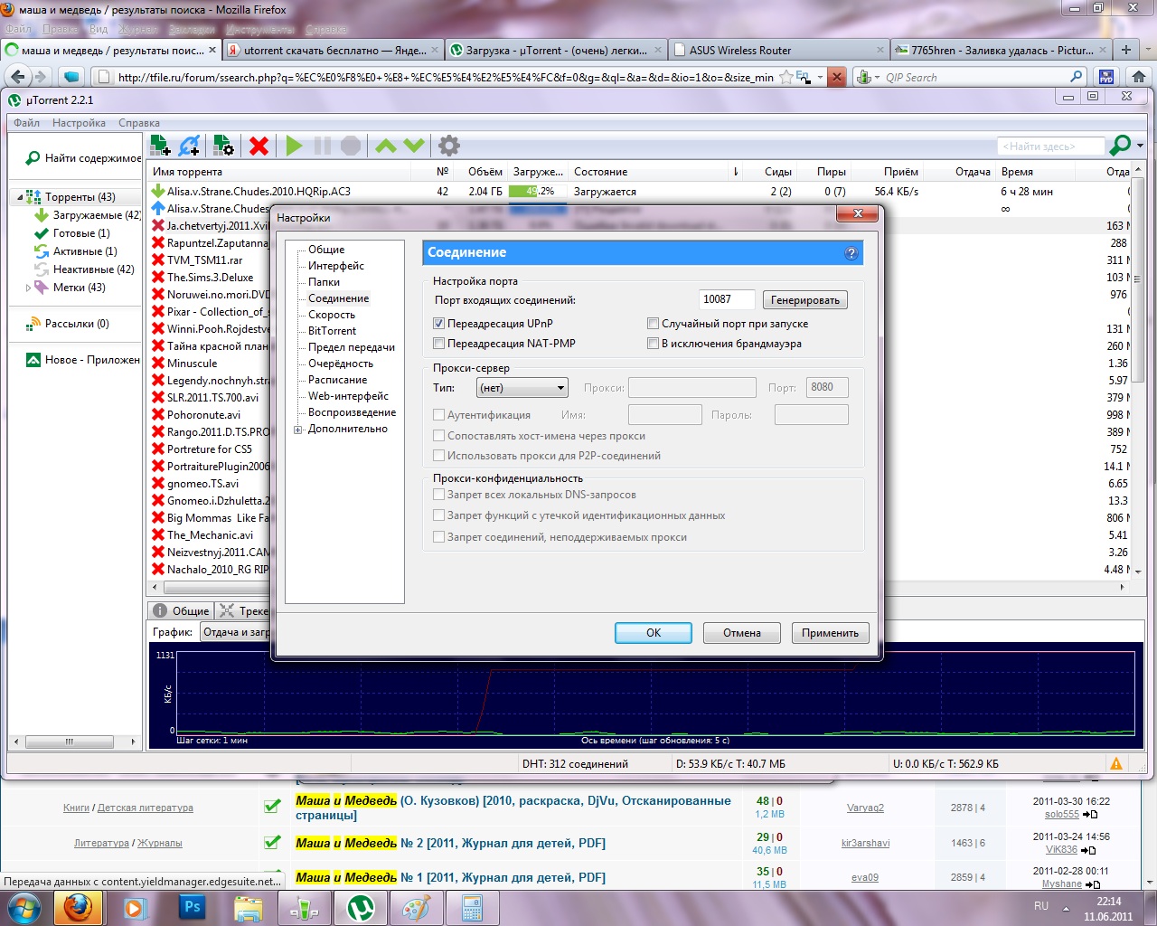Image resolution: width=1157 pixels, height=926 pixels.
Task: Select the Общие tab in details pane
Action: pos(181,611)
